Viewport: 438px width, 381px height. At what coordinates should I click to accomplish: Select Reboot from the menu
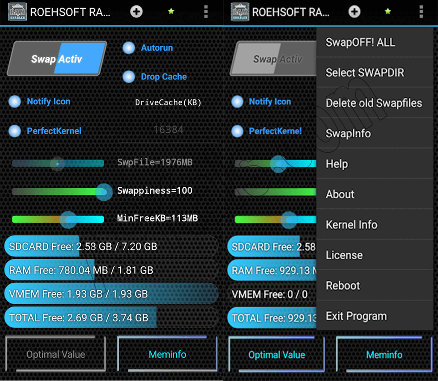coord(375,286)
